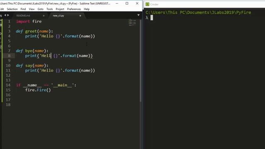Screen dimensions: 265x149
Task: Click '__main__' string on line 14
Action: [x=63, y=85]
